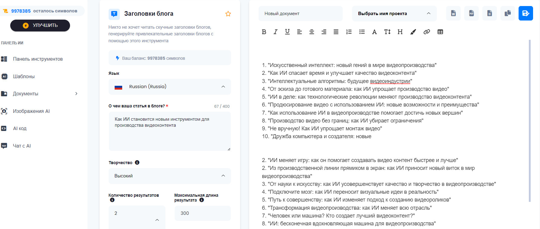Toggle underline formatting
The image size is (540, 229).
[x=287, y=32]
